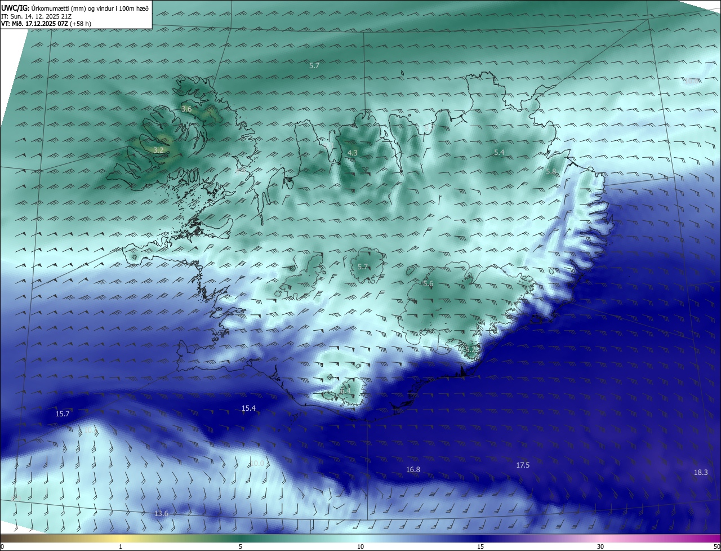Click the 5 tick on the color scale
The width and height of the screenshot is (721, 551).
click(241, 546)
